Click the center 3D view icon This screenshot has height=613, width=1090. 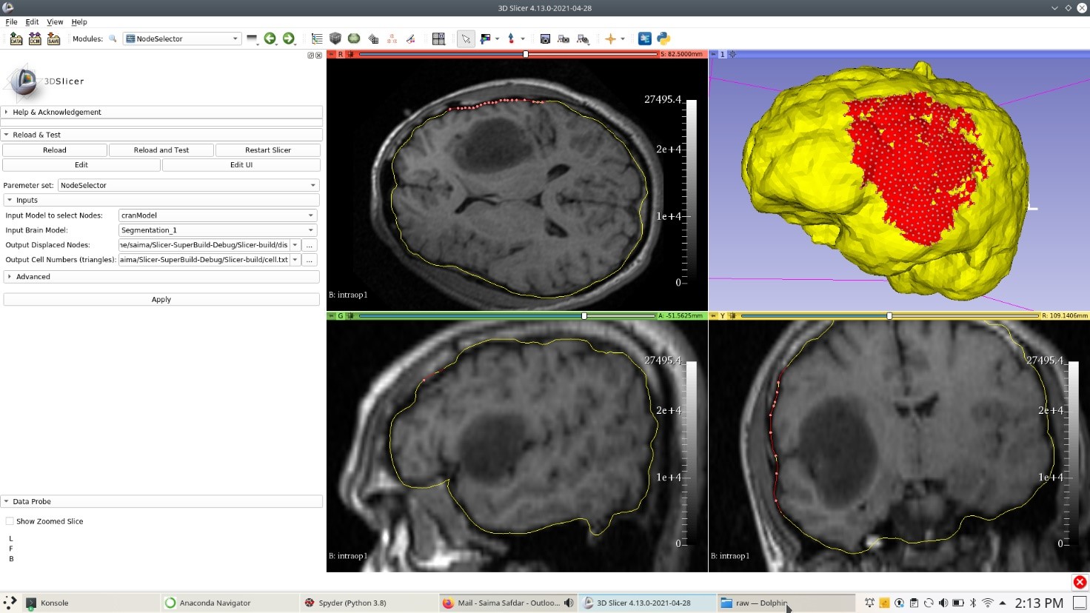pyautogui.click(x=732, y=54)
